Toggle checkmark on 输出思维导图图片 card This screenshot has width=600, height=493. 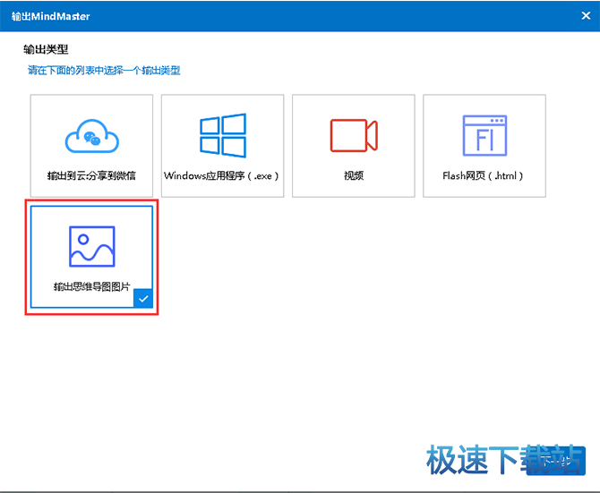click(143, 299)
